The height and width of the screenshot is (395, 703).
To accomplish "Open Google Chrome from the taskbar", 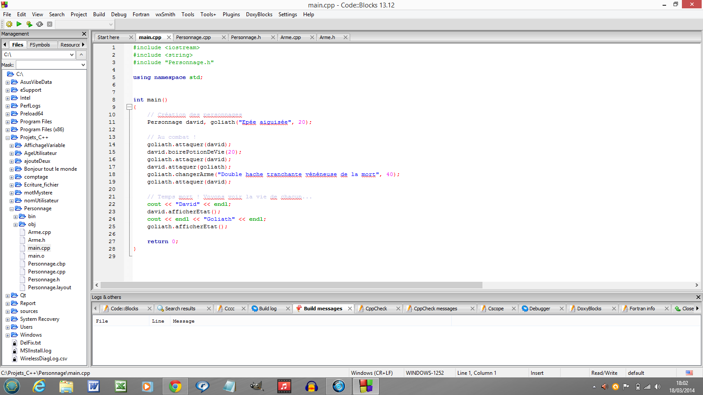I will point(175,386).
